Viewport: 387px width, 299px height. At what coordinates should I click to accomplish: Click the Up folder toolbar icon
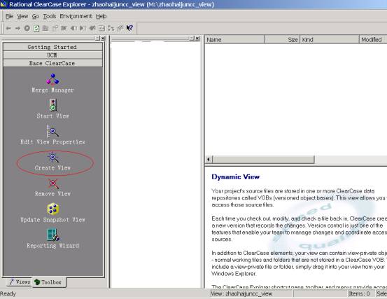click(45, 28)
